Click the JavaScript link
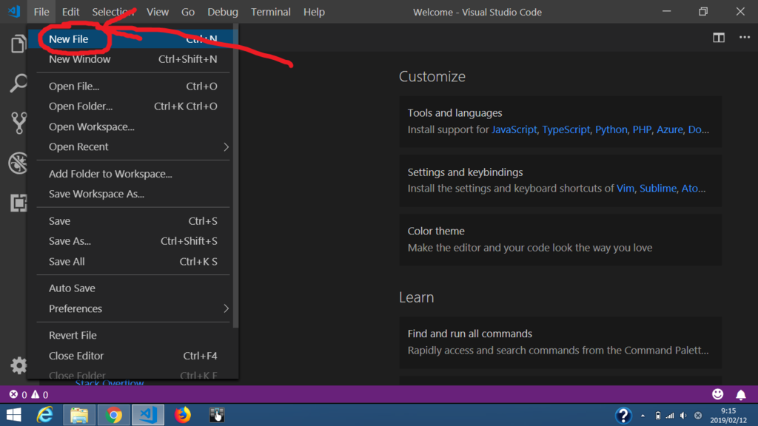Viewport: 758px width, 426px height. (514, 129)
